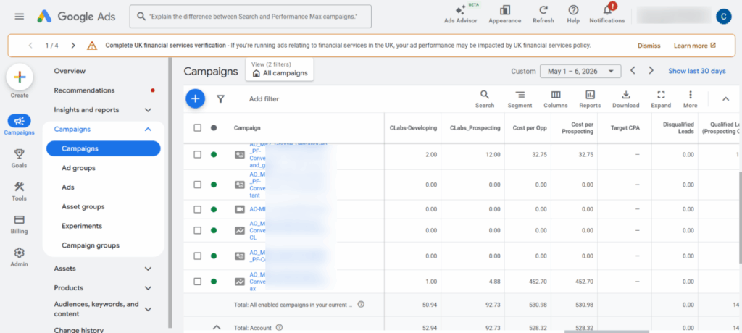742x333 pixels.
Task: Open Recommendations in the sidebar
Action: point(84,90)
